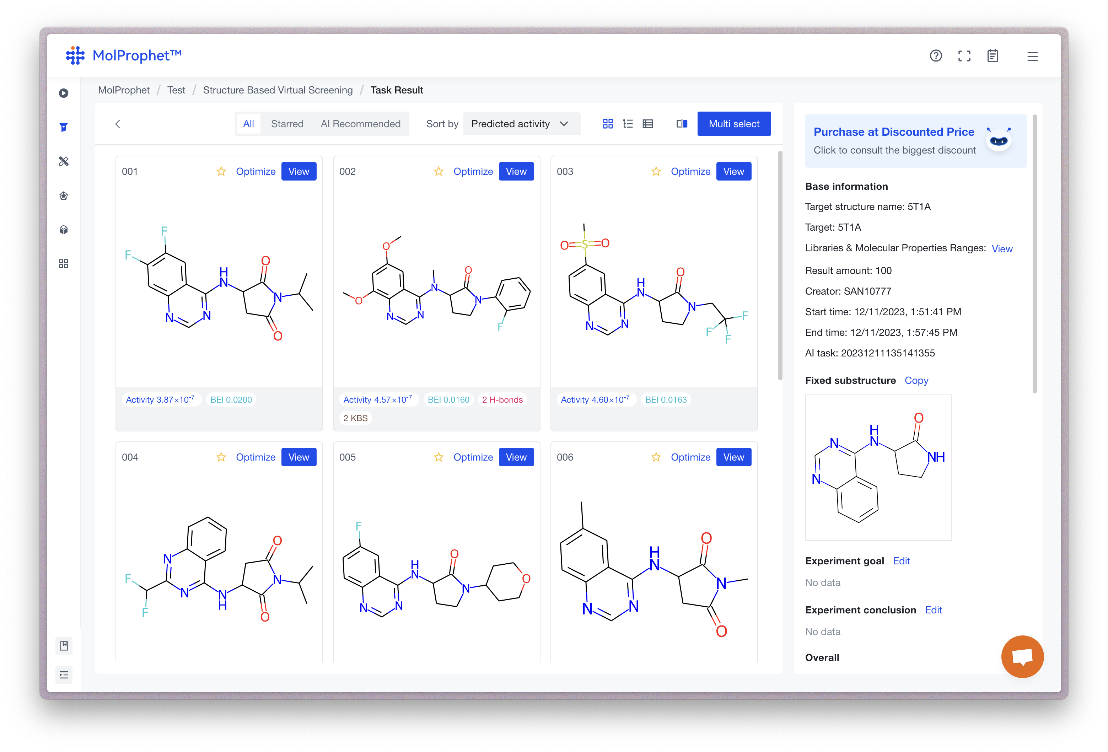The height and width of the screenshot is (752, 1108).
Task: Open the pentagon star sidebar icon
Action: pyautogui.click(x=63, y=195)
